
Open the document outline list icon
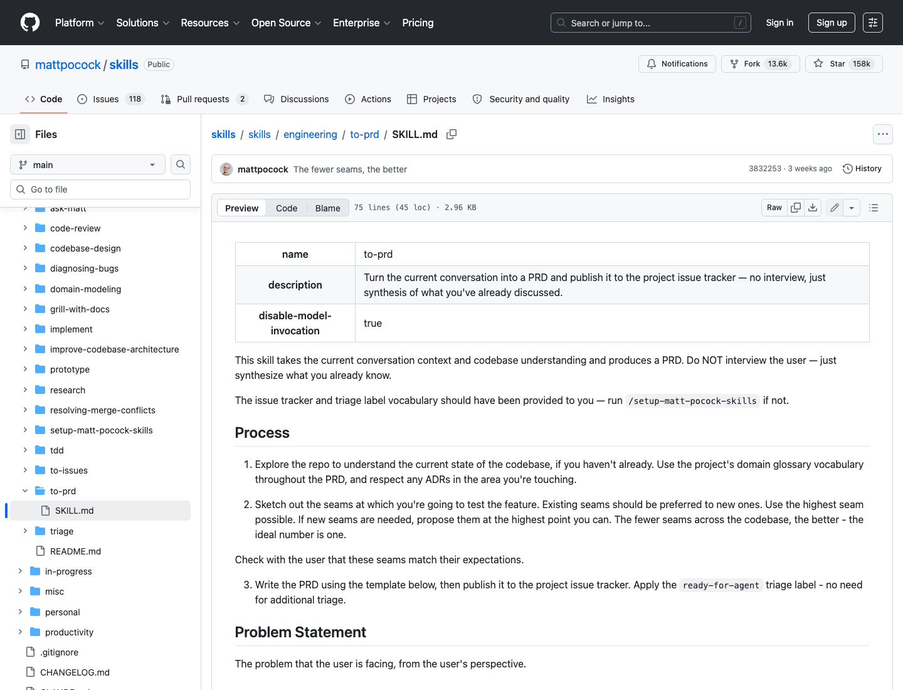pos(874,208)
